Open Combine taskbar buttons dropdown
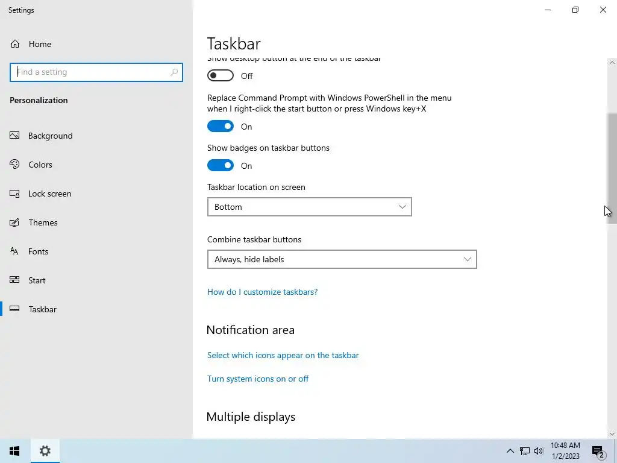 click(x=342, y=259)
